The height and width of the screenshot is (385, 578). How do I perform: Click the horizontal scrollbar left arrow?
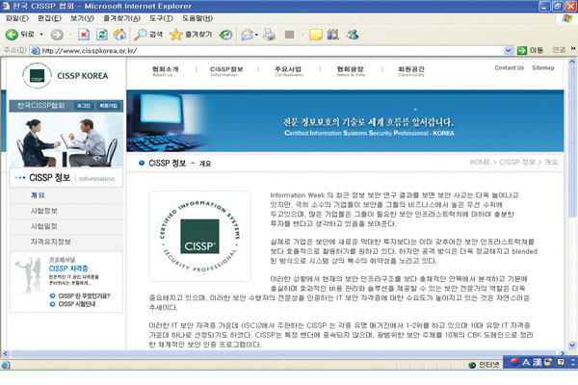click(x=5, y=353)
